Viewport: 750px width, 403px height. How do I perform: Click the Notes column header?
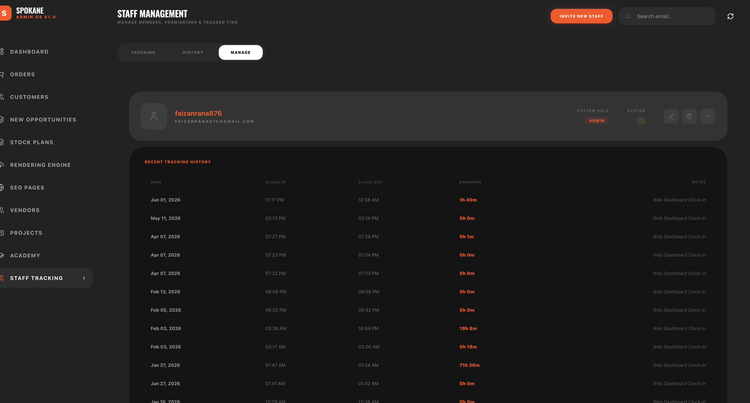pyautogui.click(x=698, y=182)
